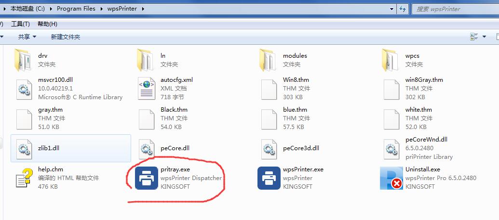Image resolution: width=499 pixels, height=220 pixels.
Task: Select the modules folder icon
Action: (x=269, y=60)
